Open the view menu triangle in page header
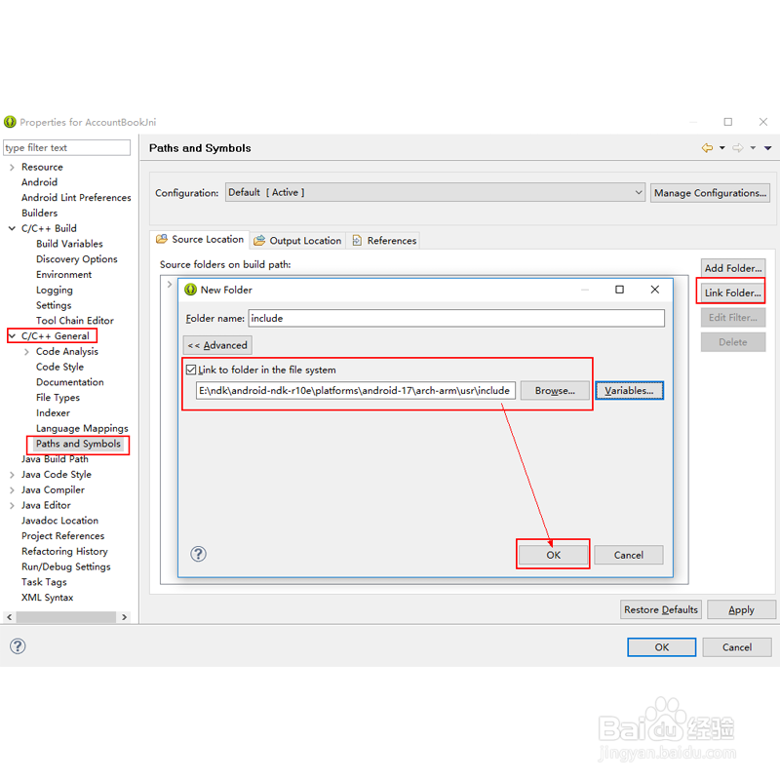Screen dimensions: 780x780 pos(768,148)
